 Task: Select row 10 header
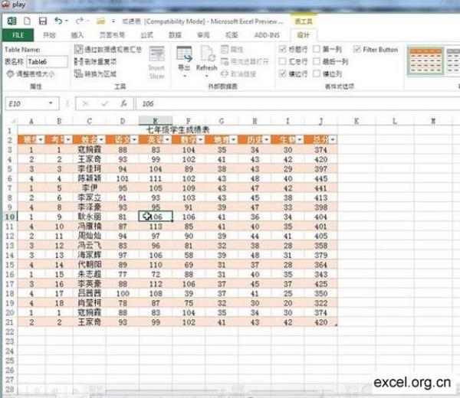(x=10, y=217)
